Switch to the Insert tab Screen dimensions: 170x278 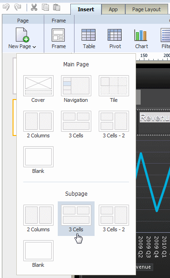pos(86,9)
